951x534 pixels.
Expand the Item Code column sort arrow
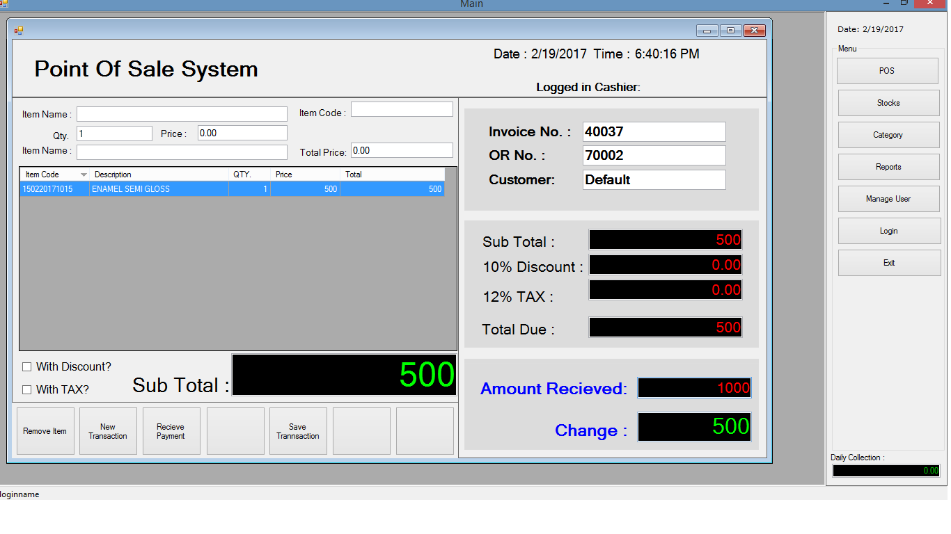pos(84,175)
